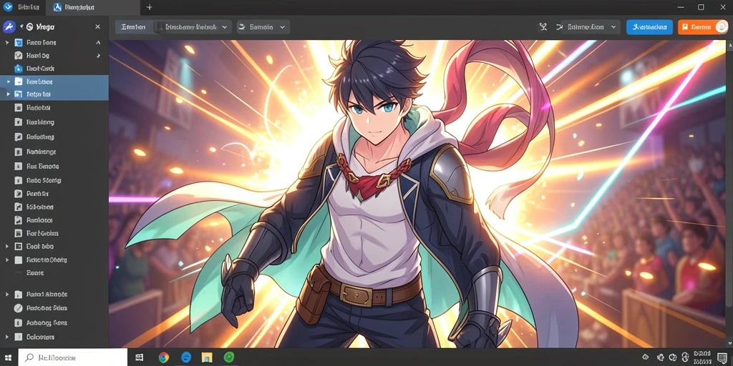Open the dropdown chevron left of blue button
733x366 pixels.
[x=613, y=27]
